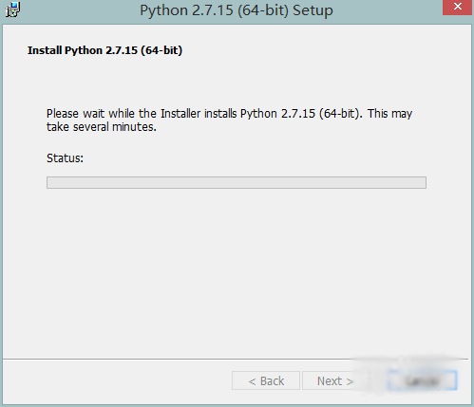Click the take several minutes text line

pyautogui.click(x=102, y=127)
